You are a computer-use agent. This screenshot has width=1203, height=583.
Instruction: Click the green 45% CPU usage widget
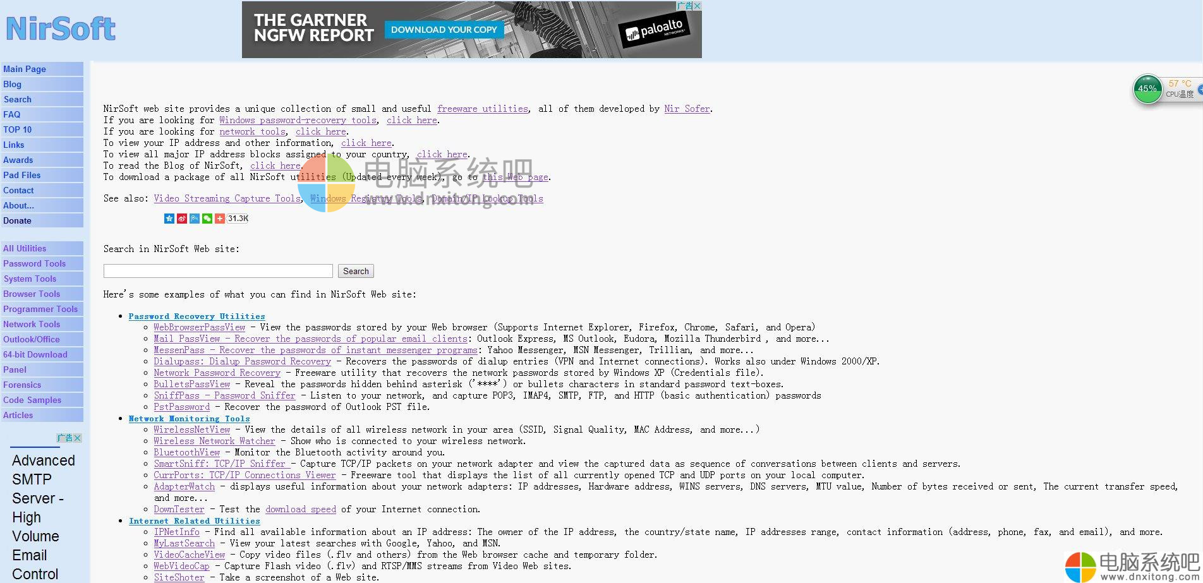[1147, 88]
